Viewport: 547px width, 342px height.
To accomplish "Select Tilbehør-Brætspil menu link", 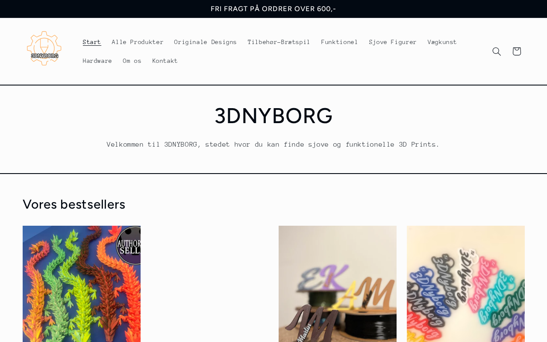I will 279,42.
